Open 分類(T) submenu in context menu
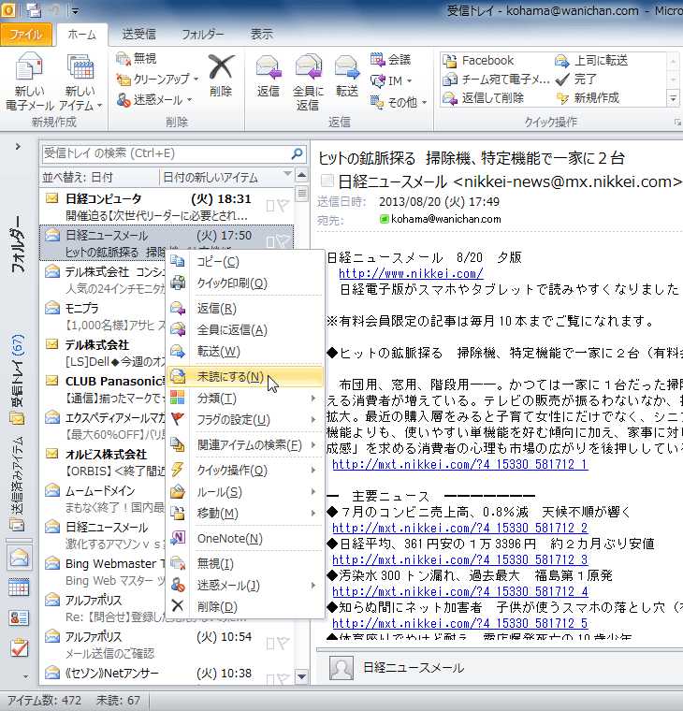Screen dimensions: 683x711 245,399
